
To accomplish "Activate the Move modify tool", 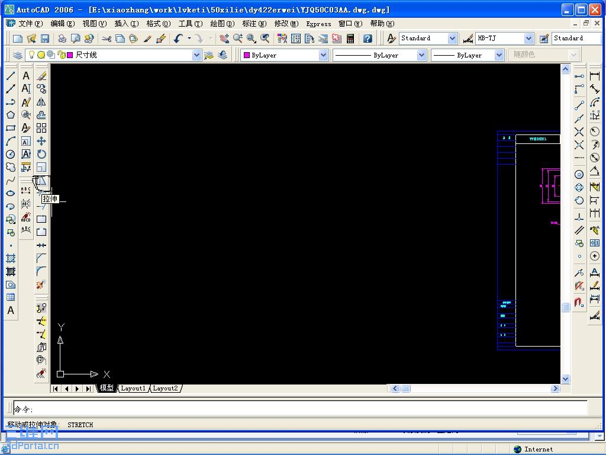I will 41,141.
